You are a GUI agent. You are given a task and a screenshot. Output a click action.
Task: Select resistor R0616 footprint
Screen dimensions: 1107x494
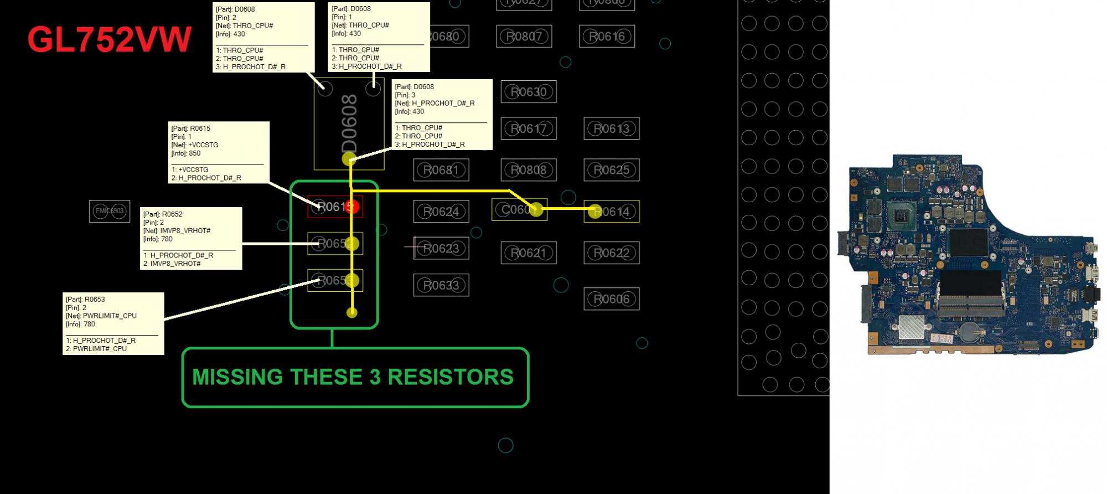tap(607, 37)
